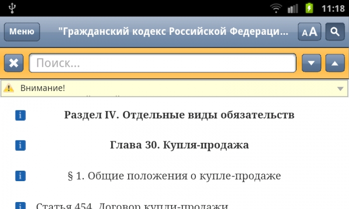Open info icon for Статья 454
This screenshot has height=209, width=349.
click(x=20, y=206)
